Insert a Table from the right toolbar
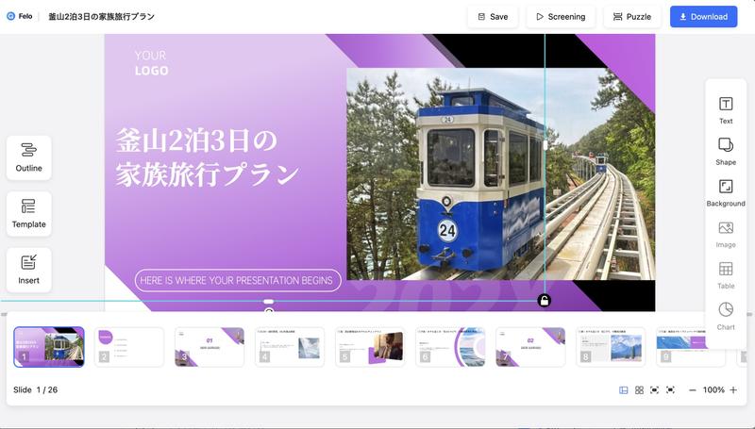The width and height of the screenshot is (755, 429). pos(725,274)
